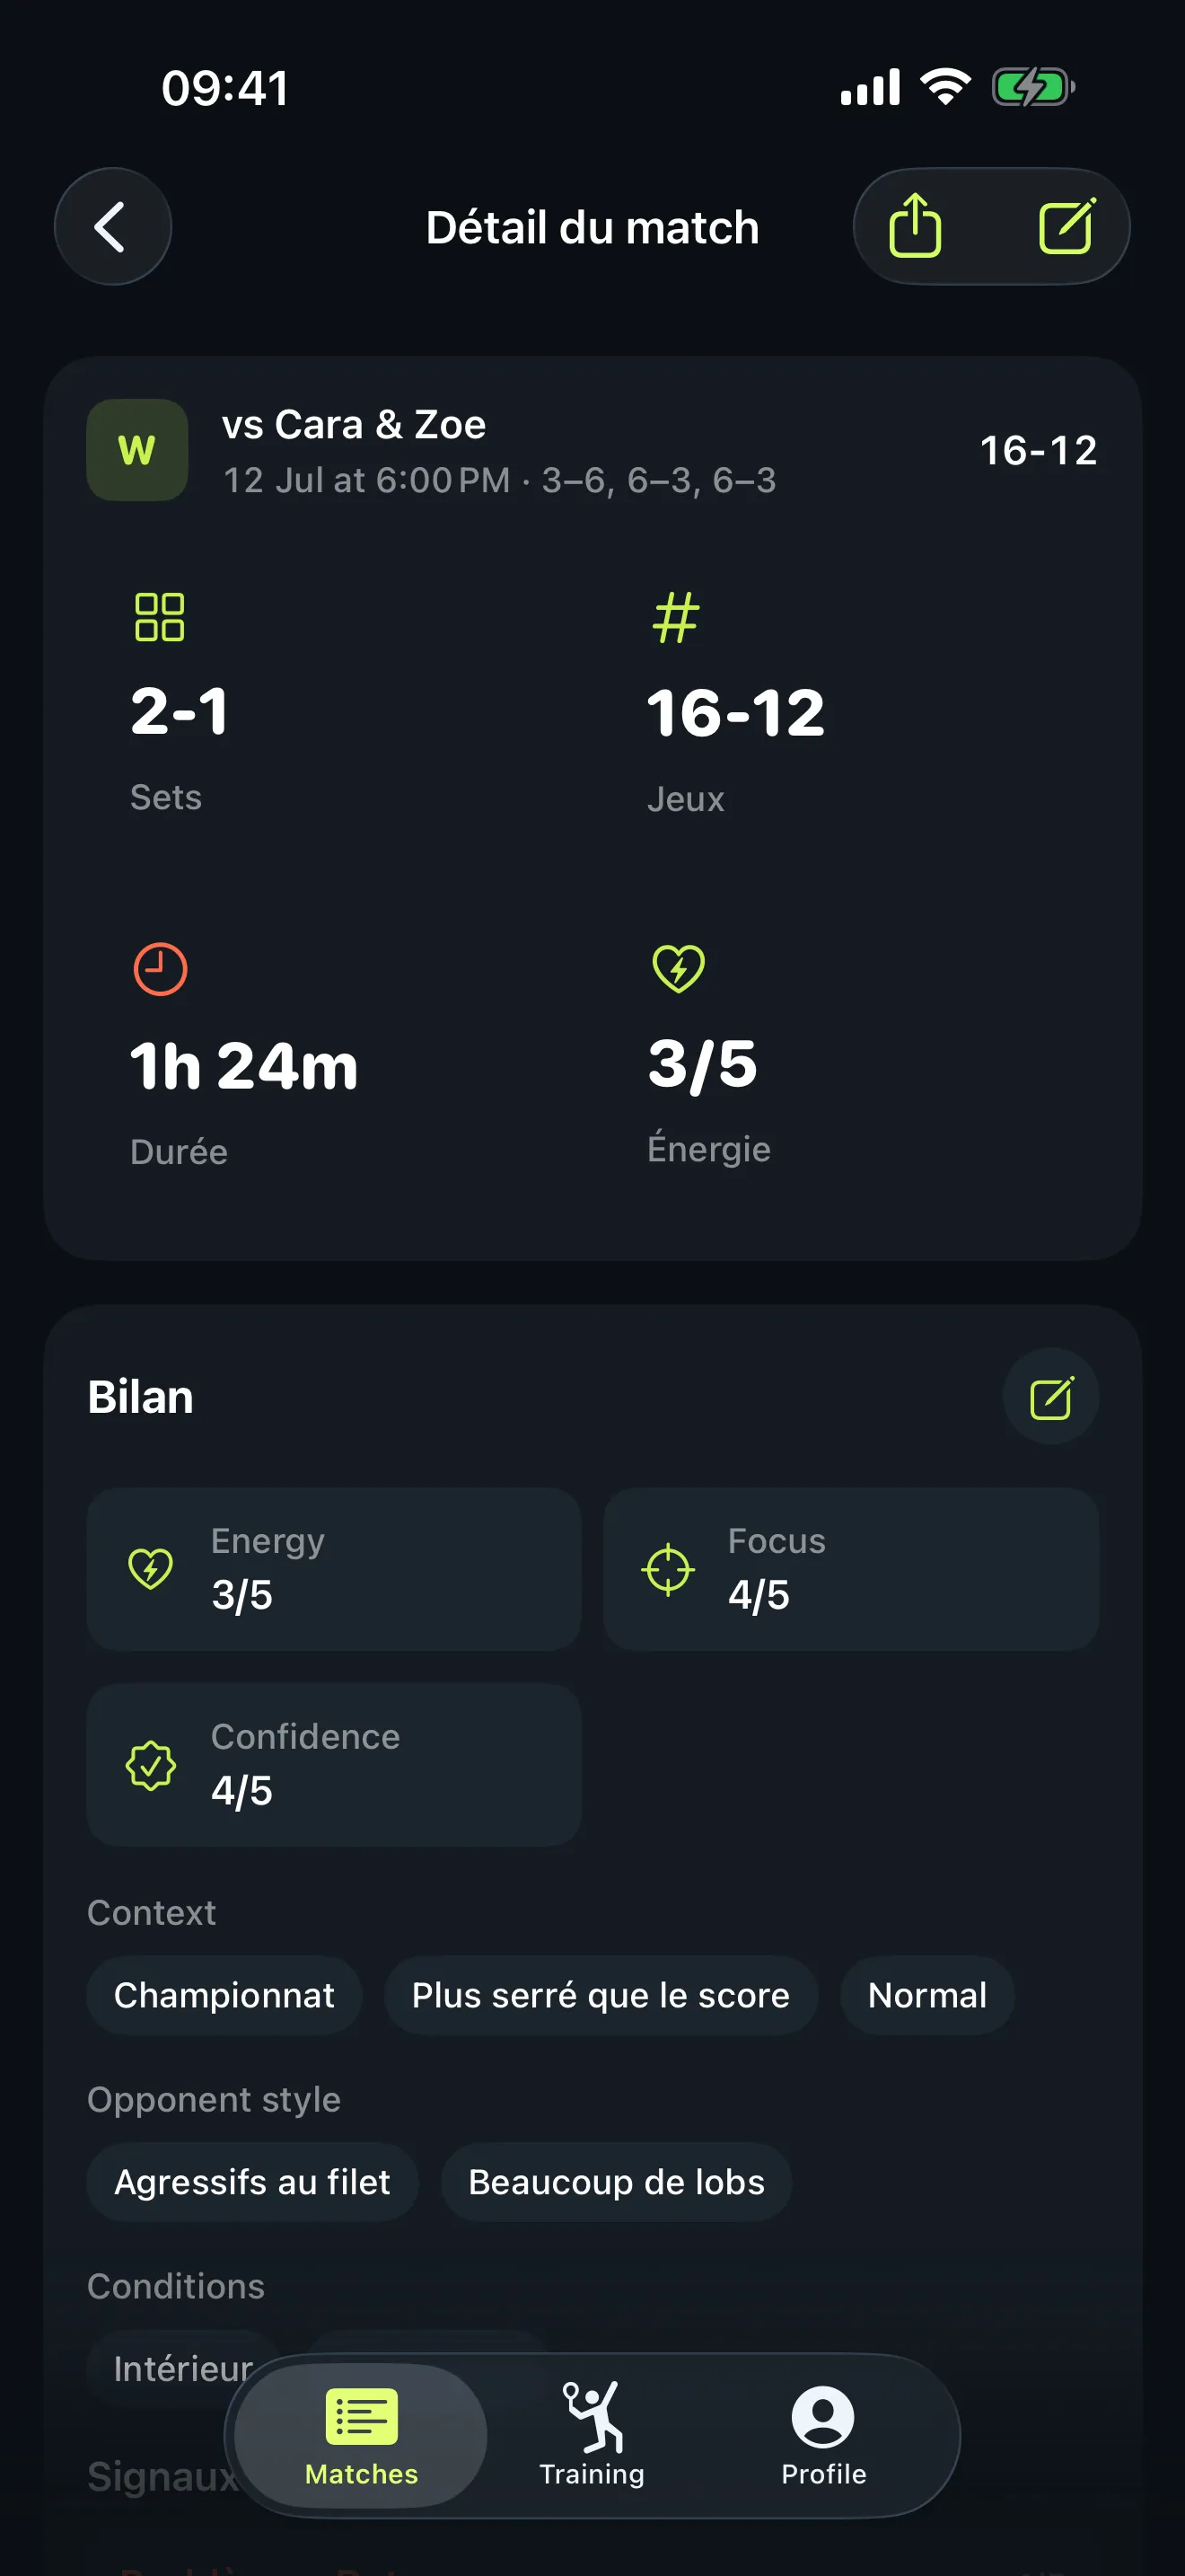Tap the back chevron button
This screenshot has height=2576, width=1185.
coord(112,227)
